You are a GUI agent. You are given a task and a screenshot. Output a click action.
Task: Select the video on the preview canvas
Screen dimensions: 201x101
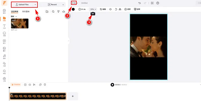coord(148,47)
